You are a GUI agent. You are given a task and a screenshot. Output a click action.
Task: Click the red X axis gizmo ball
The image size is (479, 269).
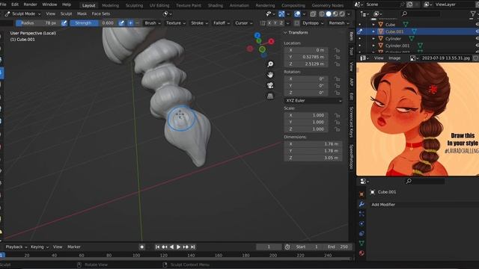pos(271,41)
